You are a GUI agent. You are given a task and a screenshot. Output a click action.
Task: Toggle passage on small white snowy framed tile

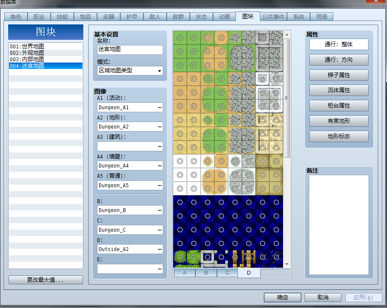(x=262, y=79)
